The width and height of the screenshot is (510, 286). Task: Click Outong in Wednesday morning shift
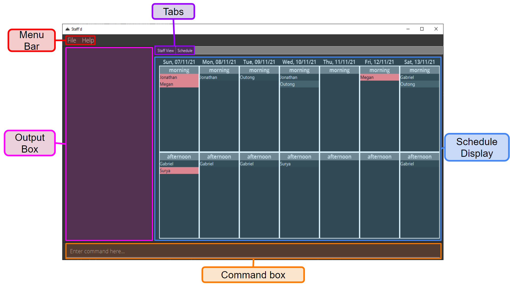[x=299, y=84]
